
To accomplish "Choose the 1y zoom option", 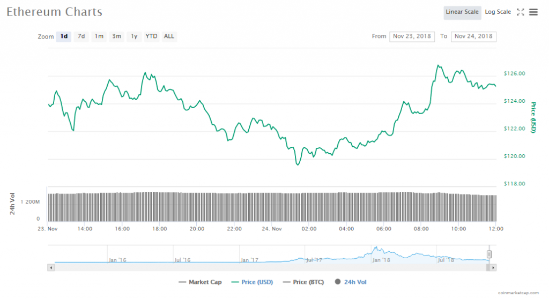I will click(134, 36).
